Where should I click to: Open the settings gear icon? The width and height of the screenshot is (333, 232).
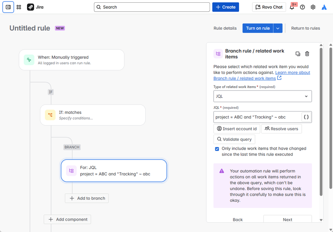coord(313,7)
